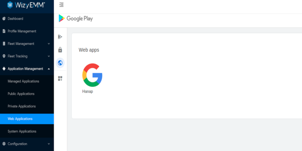302x151 pixels.
Task: Open the Play Store search icon in side rail
Action: pos(60,37)
